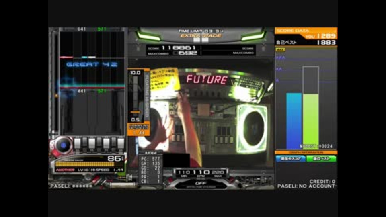Viewport: 386px width, 217px height.
Task: Click the pink FUTURE sign in video
Action: click(207, 80)
